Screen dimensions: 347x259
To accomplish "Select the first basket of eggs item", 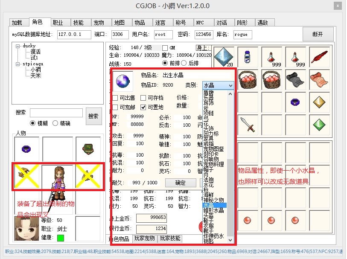I will [248, 79].
